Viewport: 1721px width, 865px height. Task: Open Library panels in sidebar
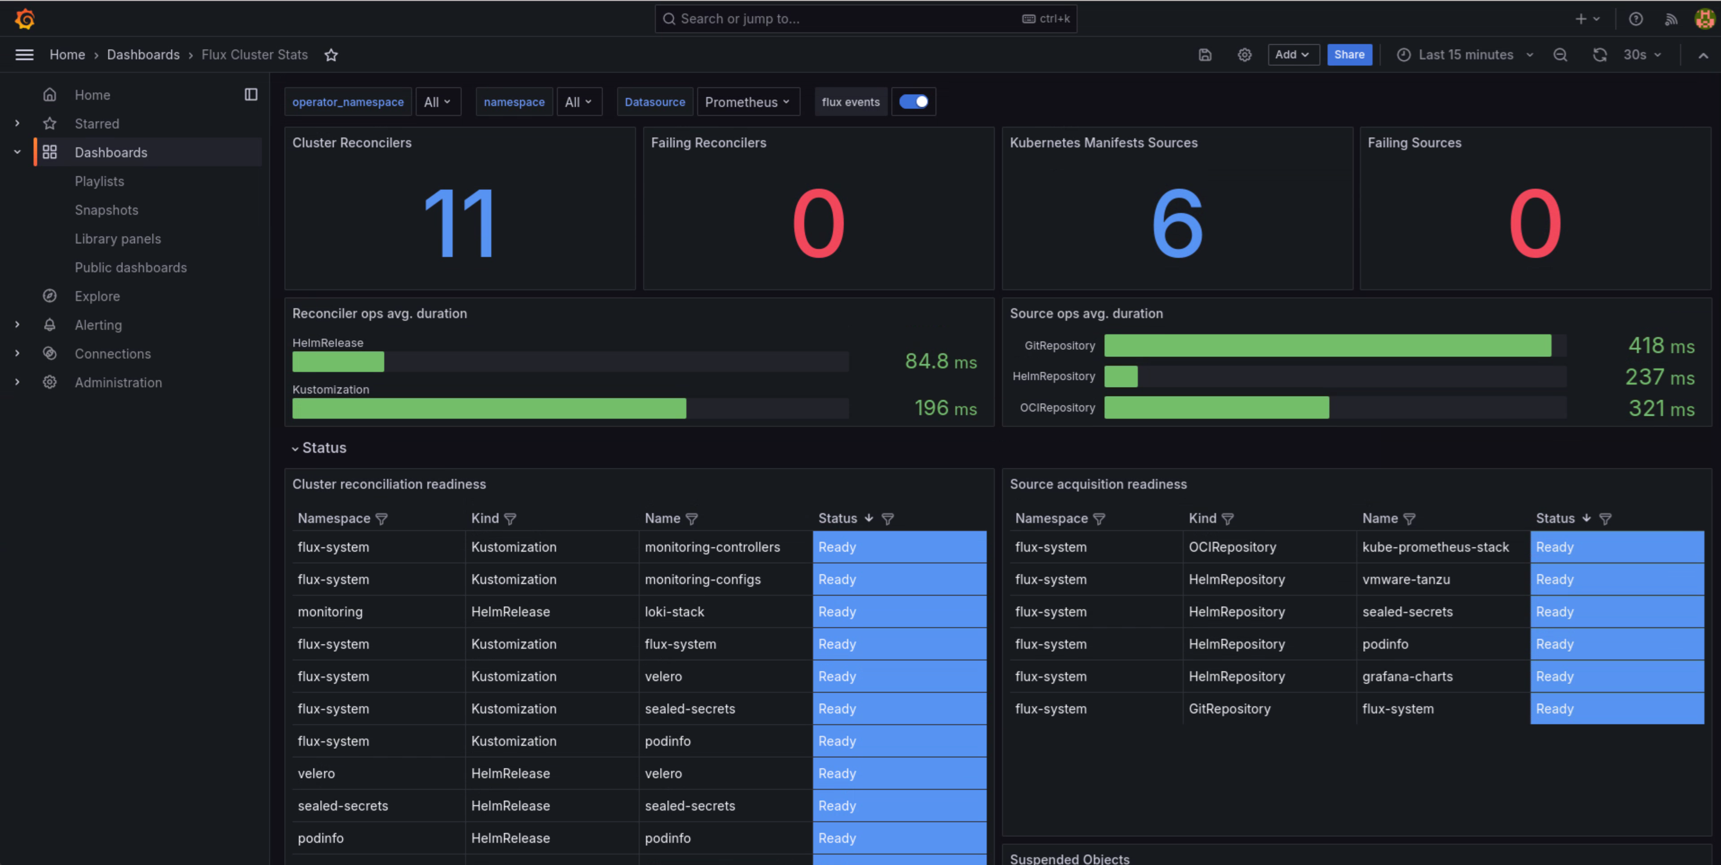coord(117,238)
